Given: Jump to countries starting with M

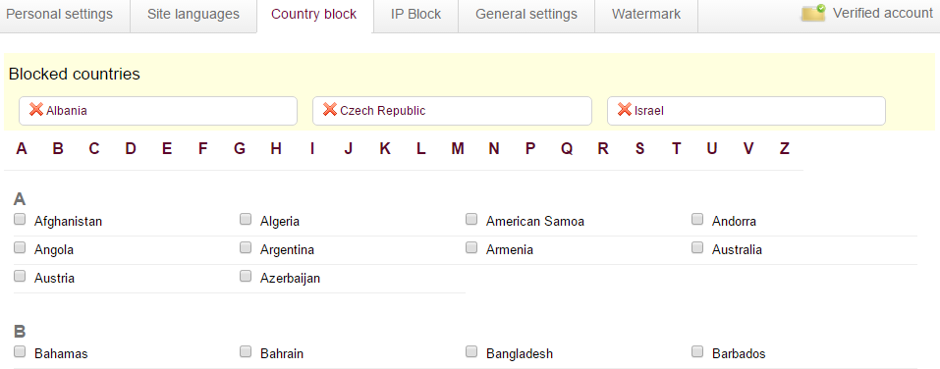Looking at the screenshot, I should click(458, 148).
